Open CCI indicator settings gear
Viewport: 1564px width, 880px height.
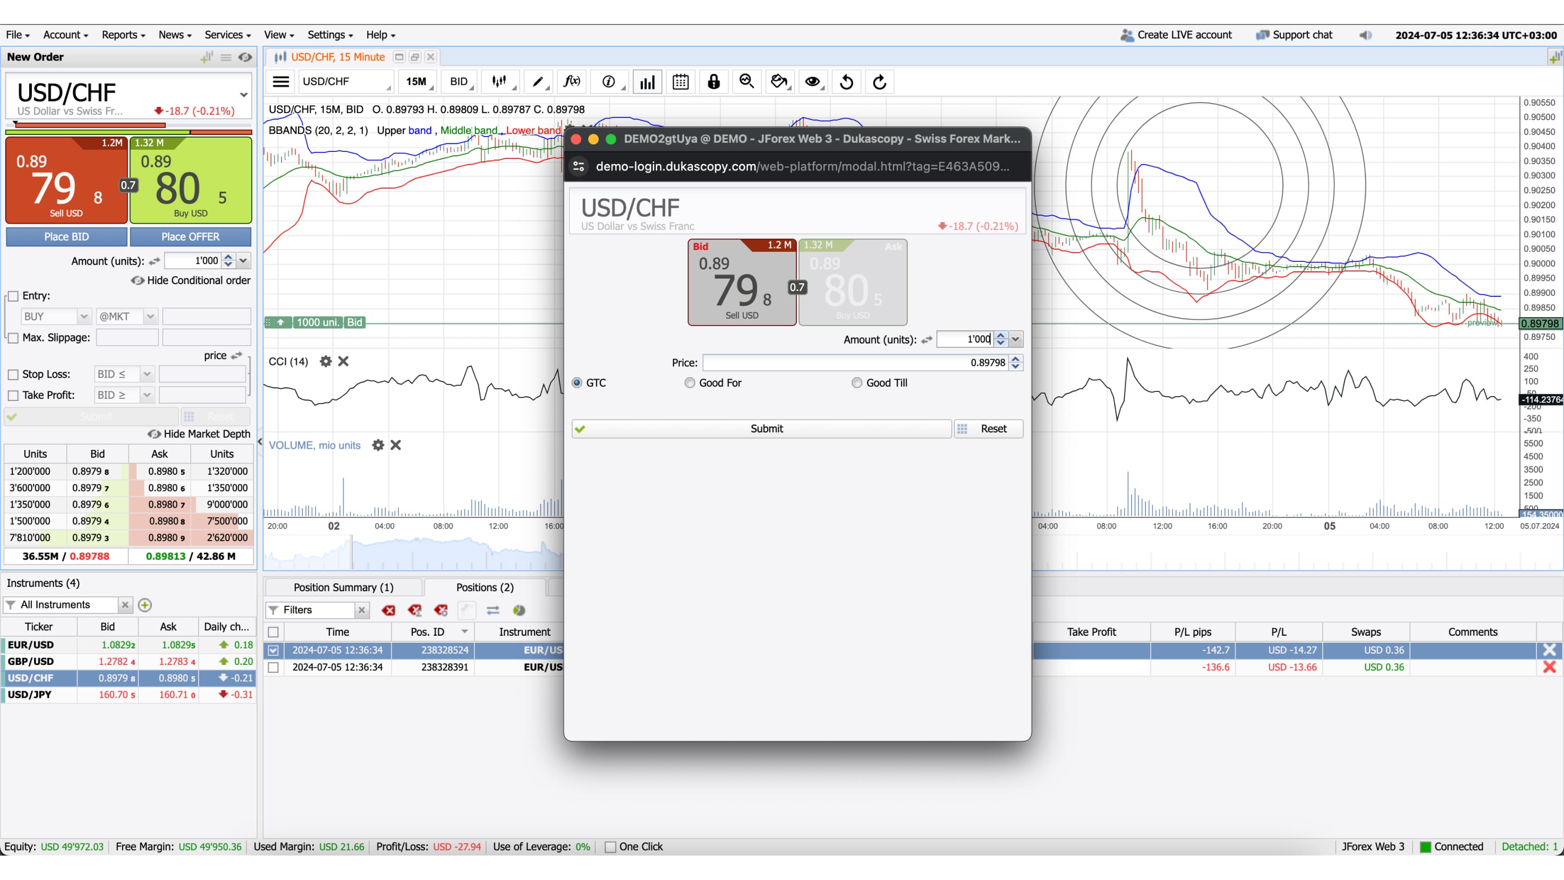pyautogui.click(x=326, y=362)
